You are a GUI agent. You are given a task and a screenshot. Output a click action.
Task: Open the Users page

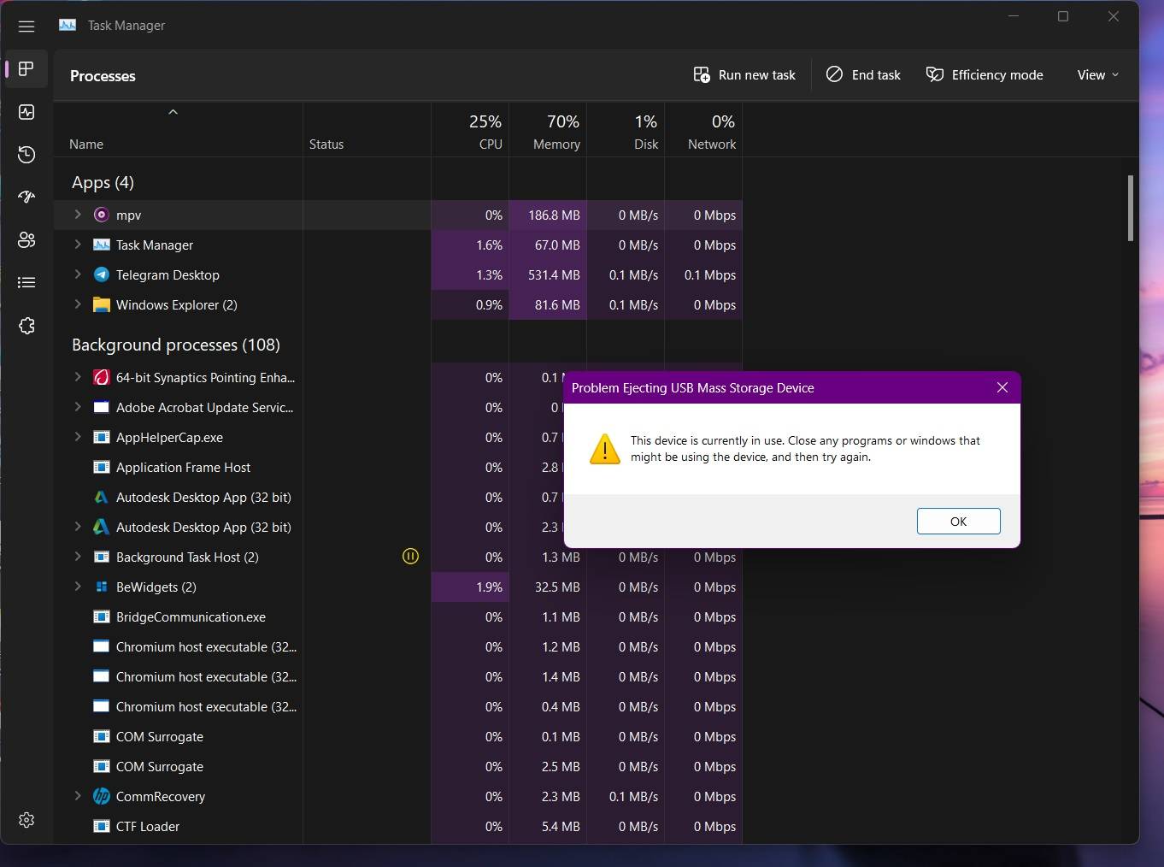click(x=26, y=240)
